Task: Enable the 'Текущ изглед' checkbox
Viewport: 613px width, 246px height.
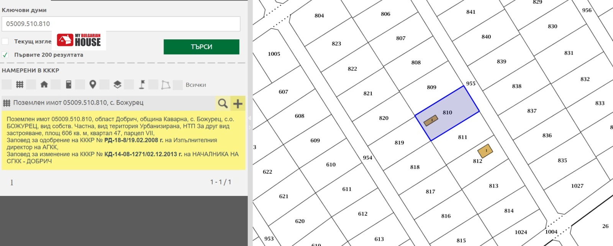Action: tap(5, 41)
